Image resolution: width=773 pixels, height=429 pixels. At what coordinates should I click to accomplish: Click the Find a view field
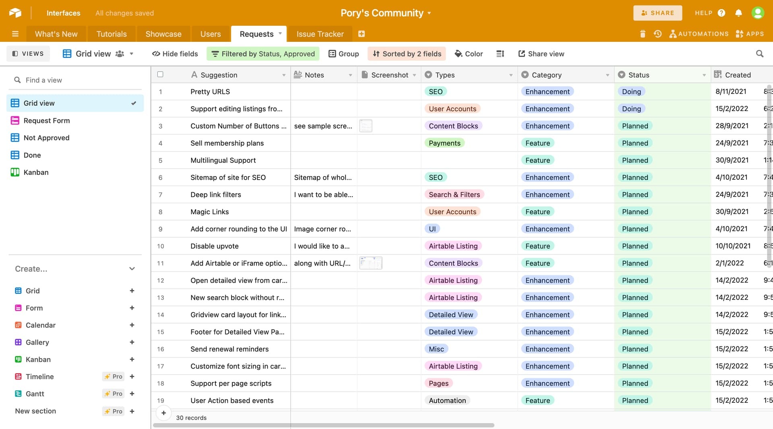(75, 80)
